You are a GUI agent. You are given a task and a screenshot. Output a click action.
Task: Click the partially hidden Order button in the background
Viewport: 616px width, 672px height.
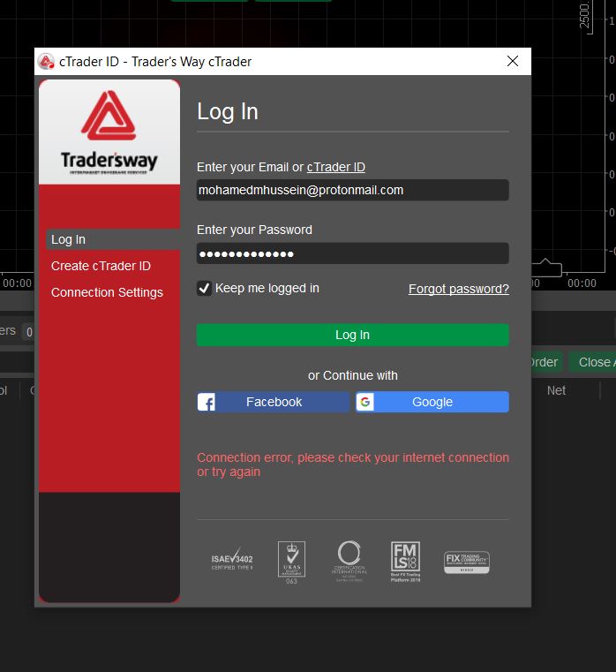click(x=546, y=362)
